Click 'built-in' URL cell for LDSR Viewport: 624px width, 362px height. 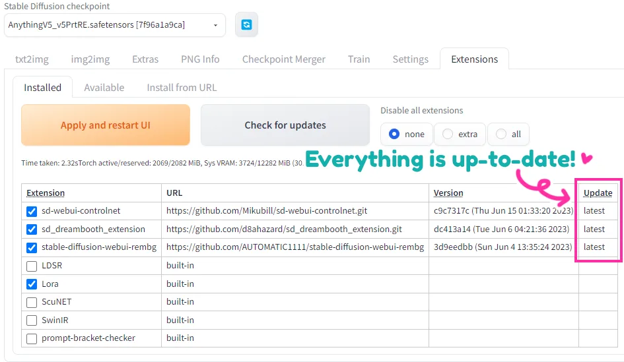180,265
